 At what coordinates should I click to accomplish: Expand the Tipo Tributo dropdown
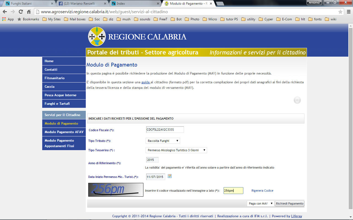tap(163, 141)
